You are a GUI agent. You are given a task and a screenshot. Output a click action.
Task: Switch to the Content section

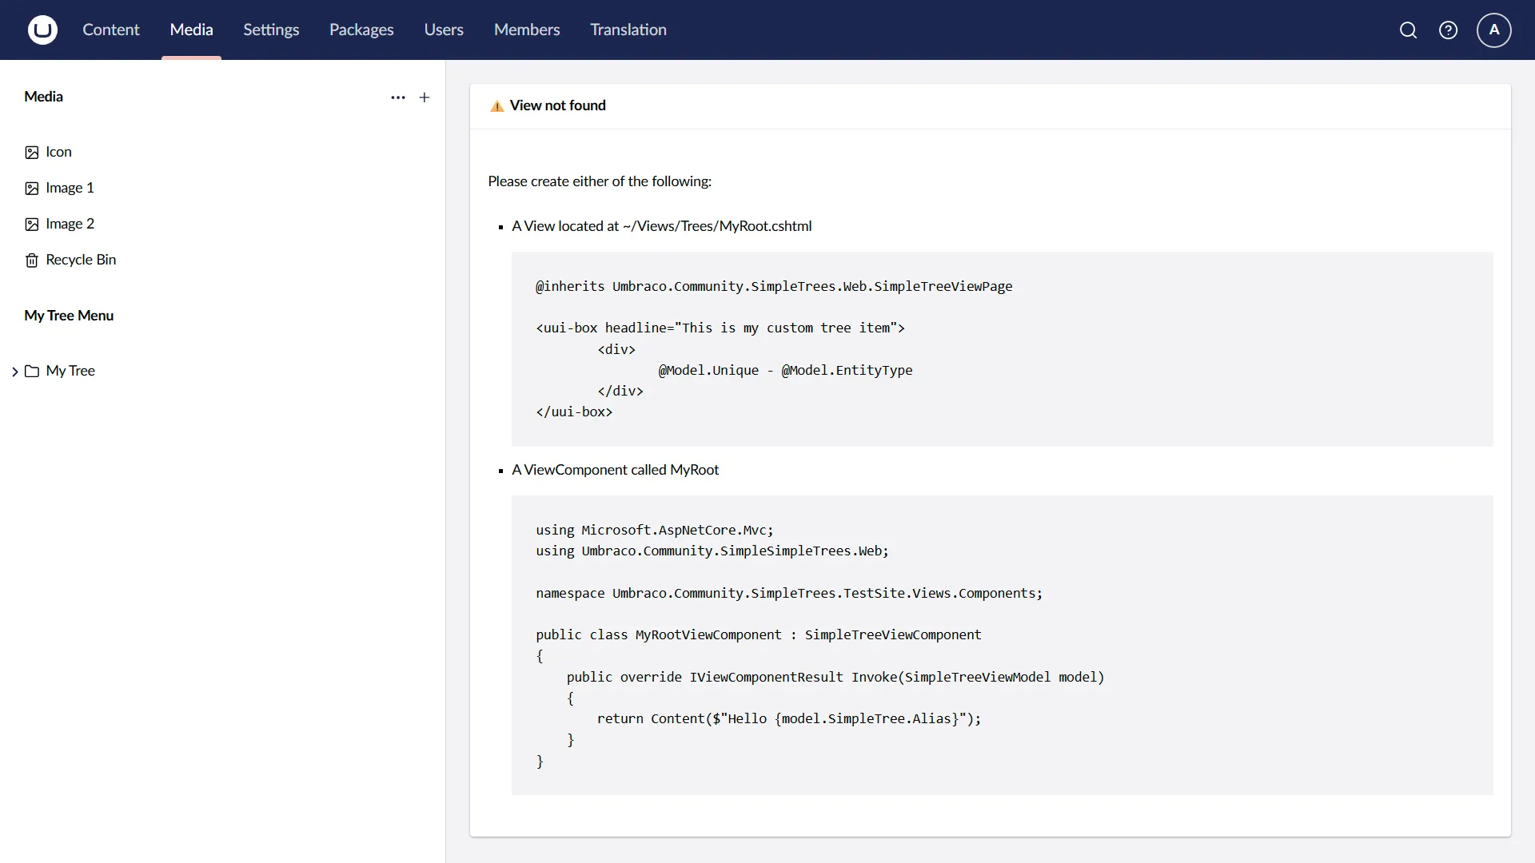(110, 30)
